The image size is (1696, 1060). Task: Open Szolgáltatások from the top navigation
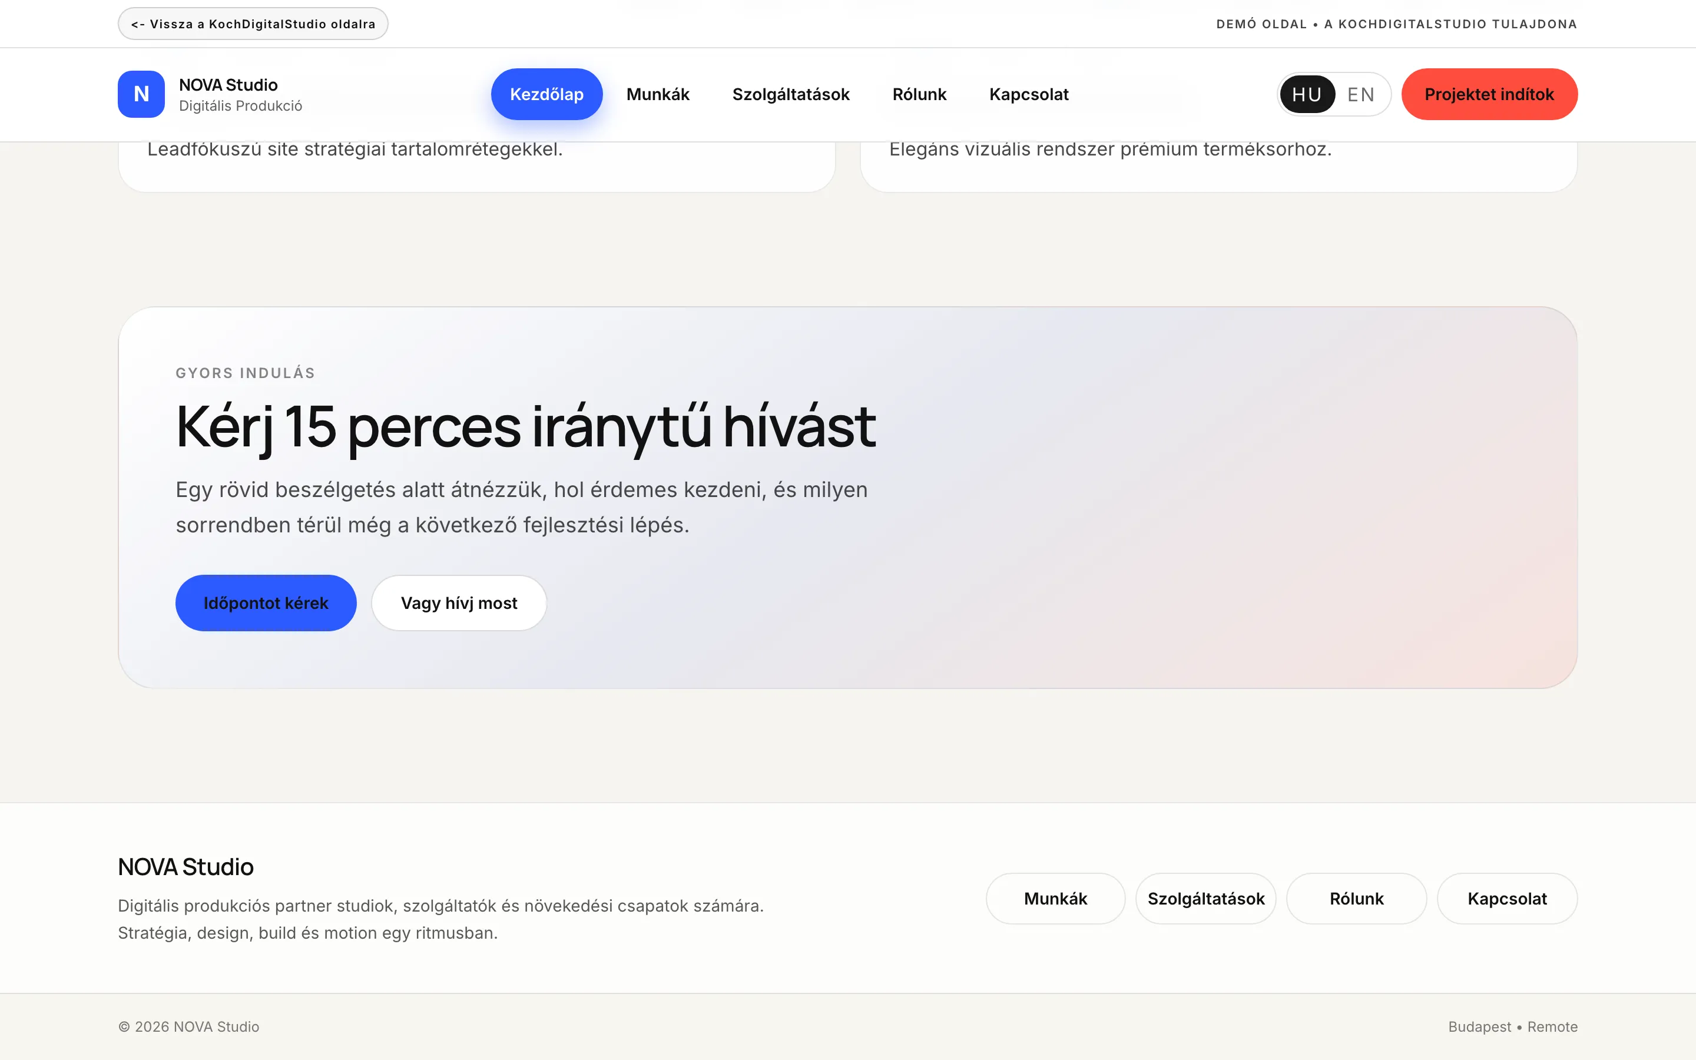coord(791,94)
